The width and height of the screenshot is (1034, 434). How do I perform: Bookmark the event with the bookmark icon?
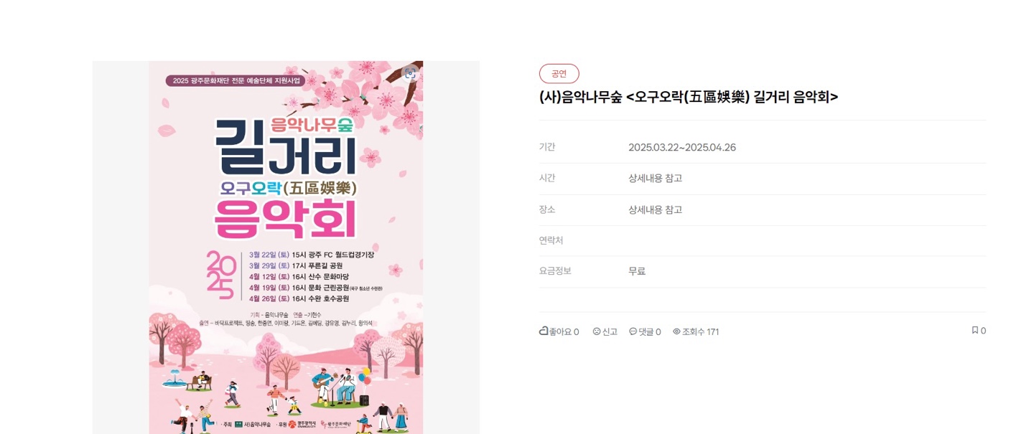click(975, 330)
